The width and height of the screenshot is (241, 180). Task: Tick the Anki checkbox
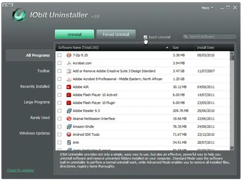pos(60,142)
